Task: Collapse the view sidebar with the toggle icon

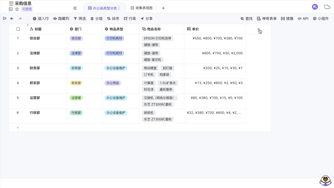Action: click(75, 8)
